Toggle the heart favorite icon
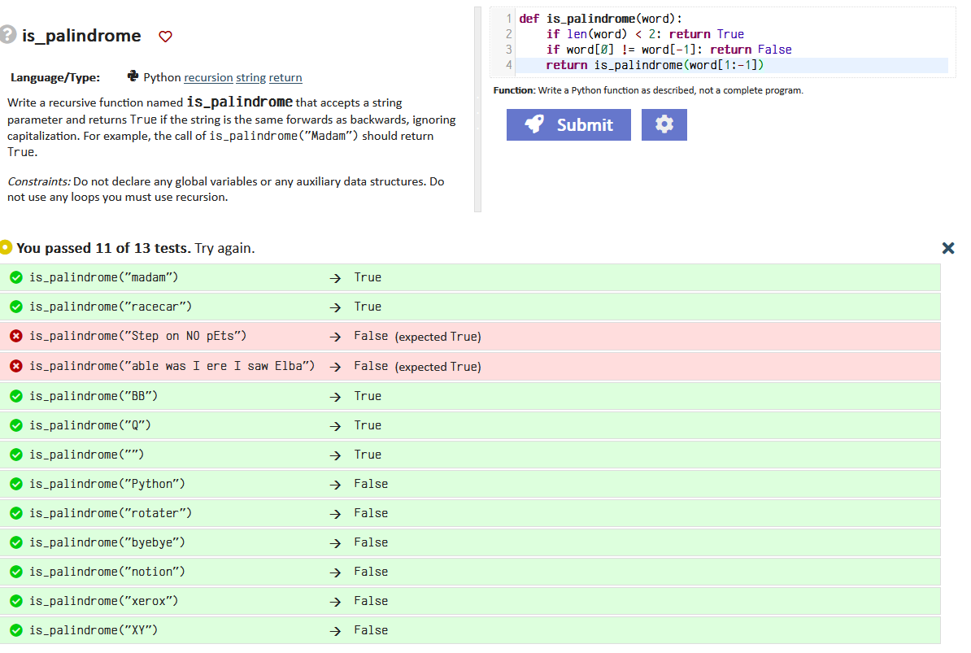Image resolution: width=971 pixels, height=653 pixels. pos(165,36)
